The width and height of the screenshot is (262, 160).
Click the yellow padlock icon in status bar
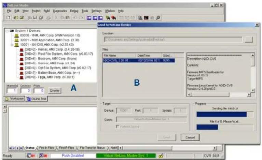[x=161, y=156]
